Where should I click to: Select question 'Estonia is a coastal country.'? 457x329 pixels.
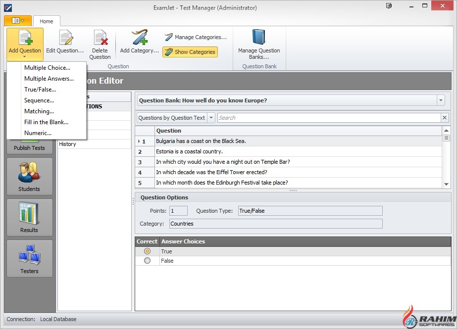tap(298, 151)
